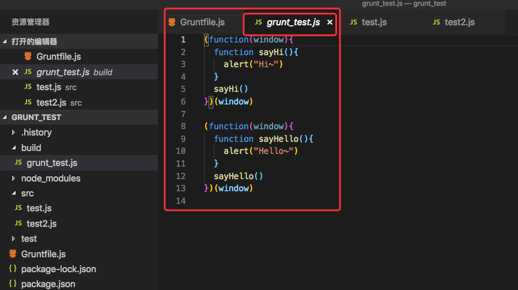This screenshot has width=518, height=290.
Task: Click })(window) on line 6
Action: 229,102
